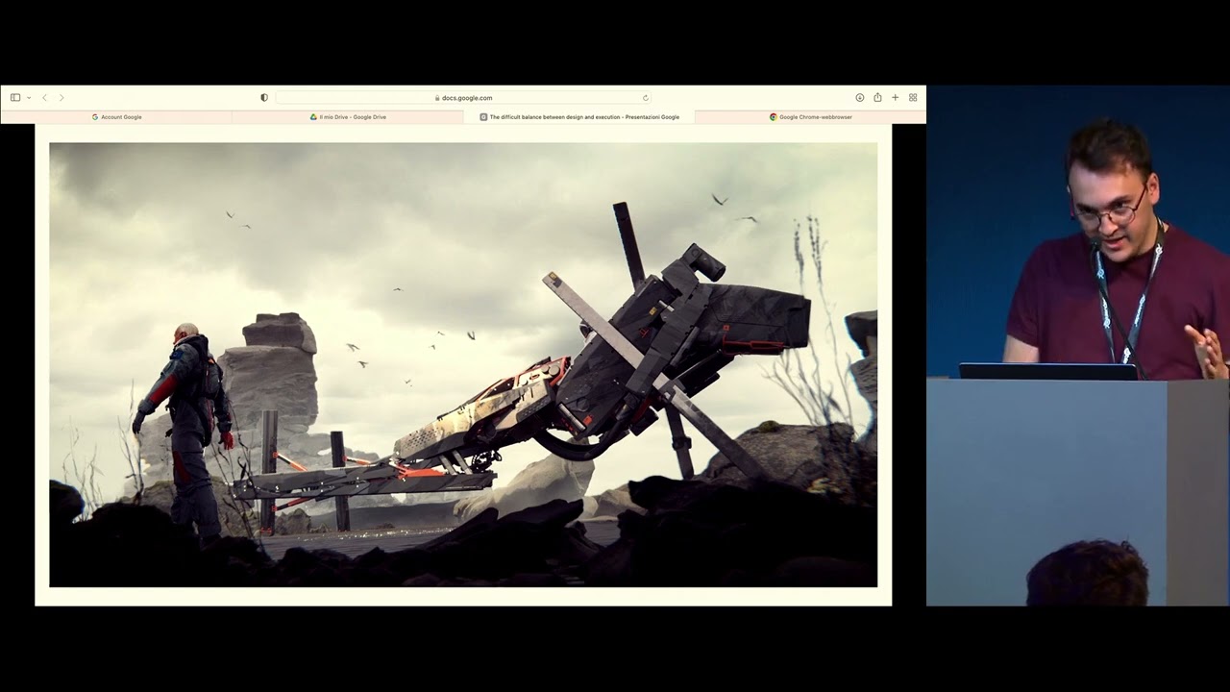Go back with the back arrow
The width and height of the screenshot is (1230, 692).
[44, 97]
